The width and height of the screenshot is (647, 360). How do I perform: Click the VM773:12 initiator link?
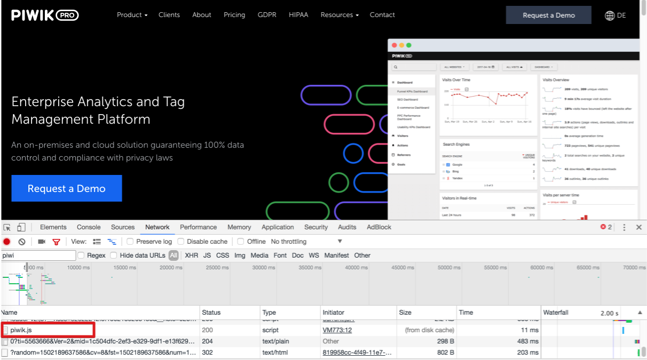(337, 330)
